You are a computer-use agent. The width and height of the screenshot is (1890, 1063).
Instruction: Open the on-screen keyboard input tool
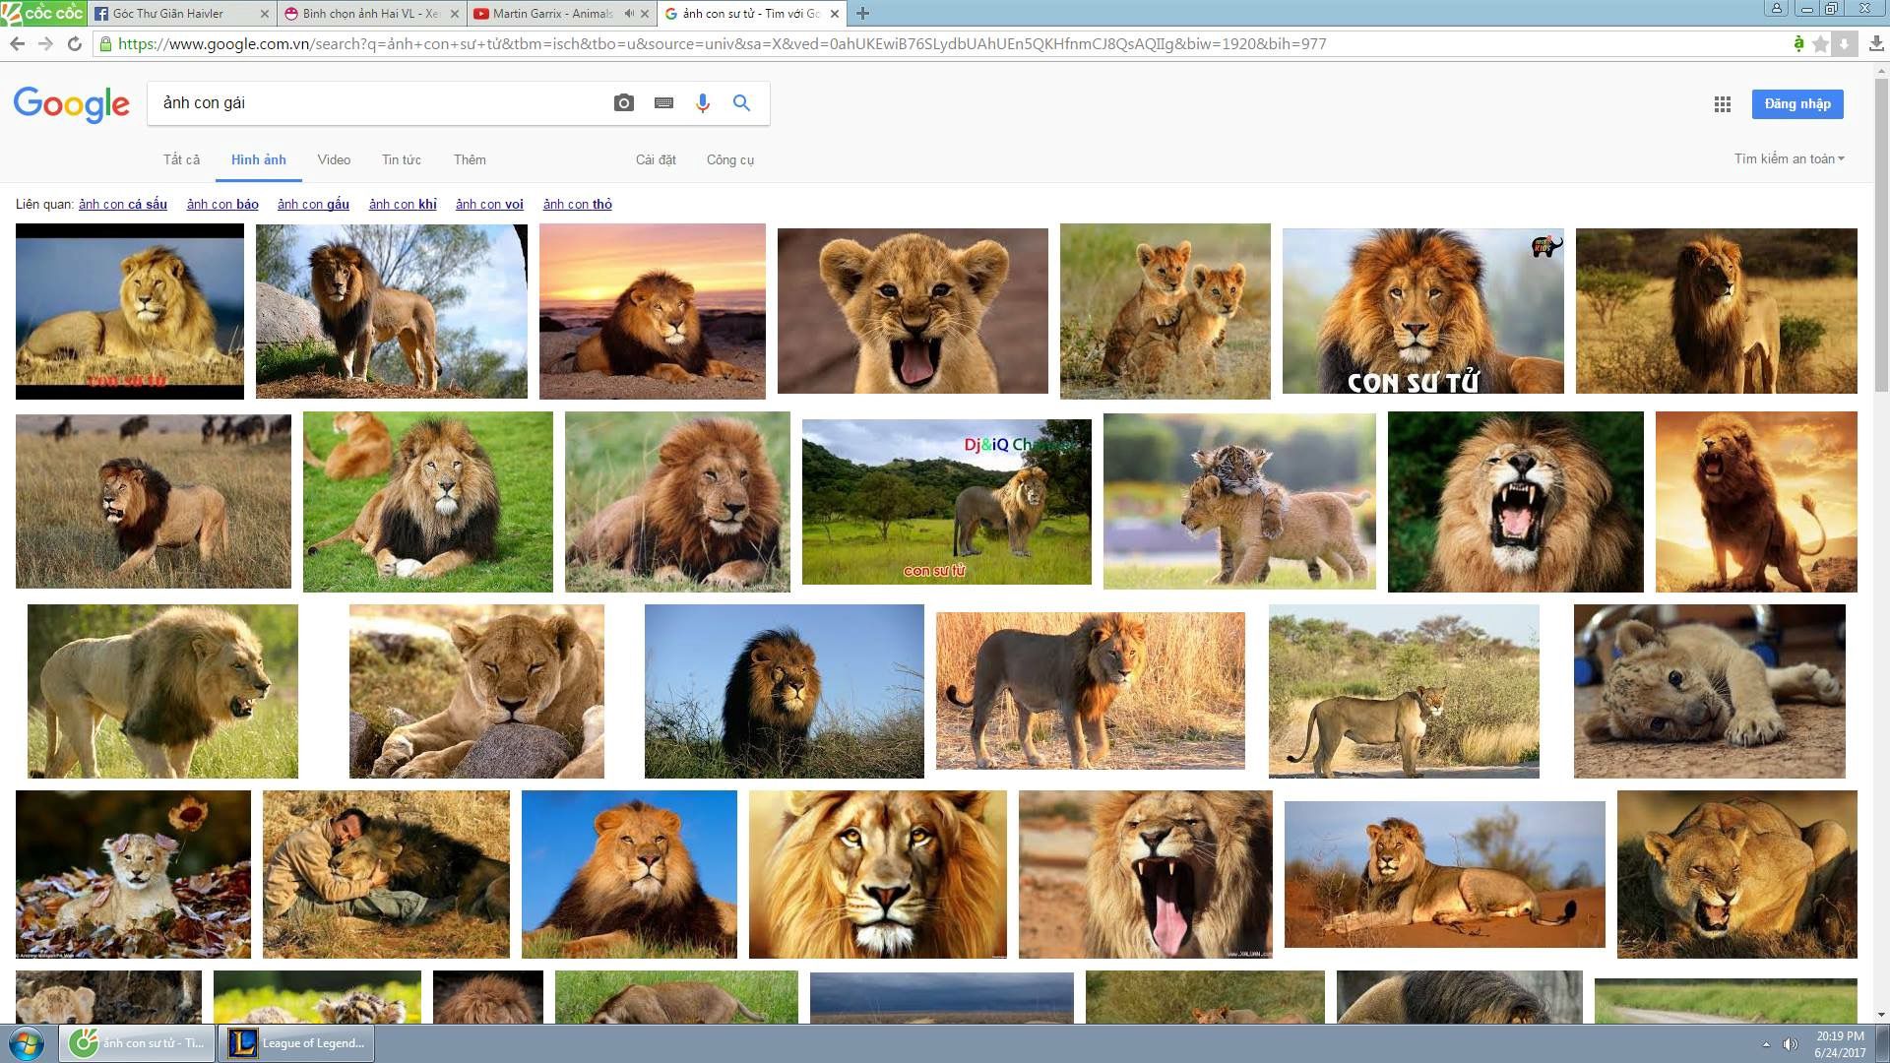click(x=663, y=103)
